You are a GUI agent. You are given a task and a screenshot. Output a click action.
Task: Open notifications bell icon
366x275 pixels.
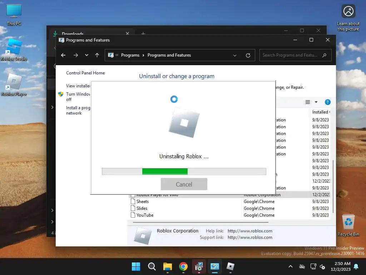click(356, 266)
